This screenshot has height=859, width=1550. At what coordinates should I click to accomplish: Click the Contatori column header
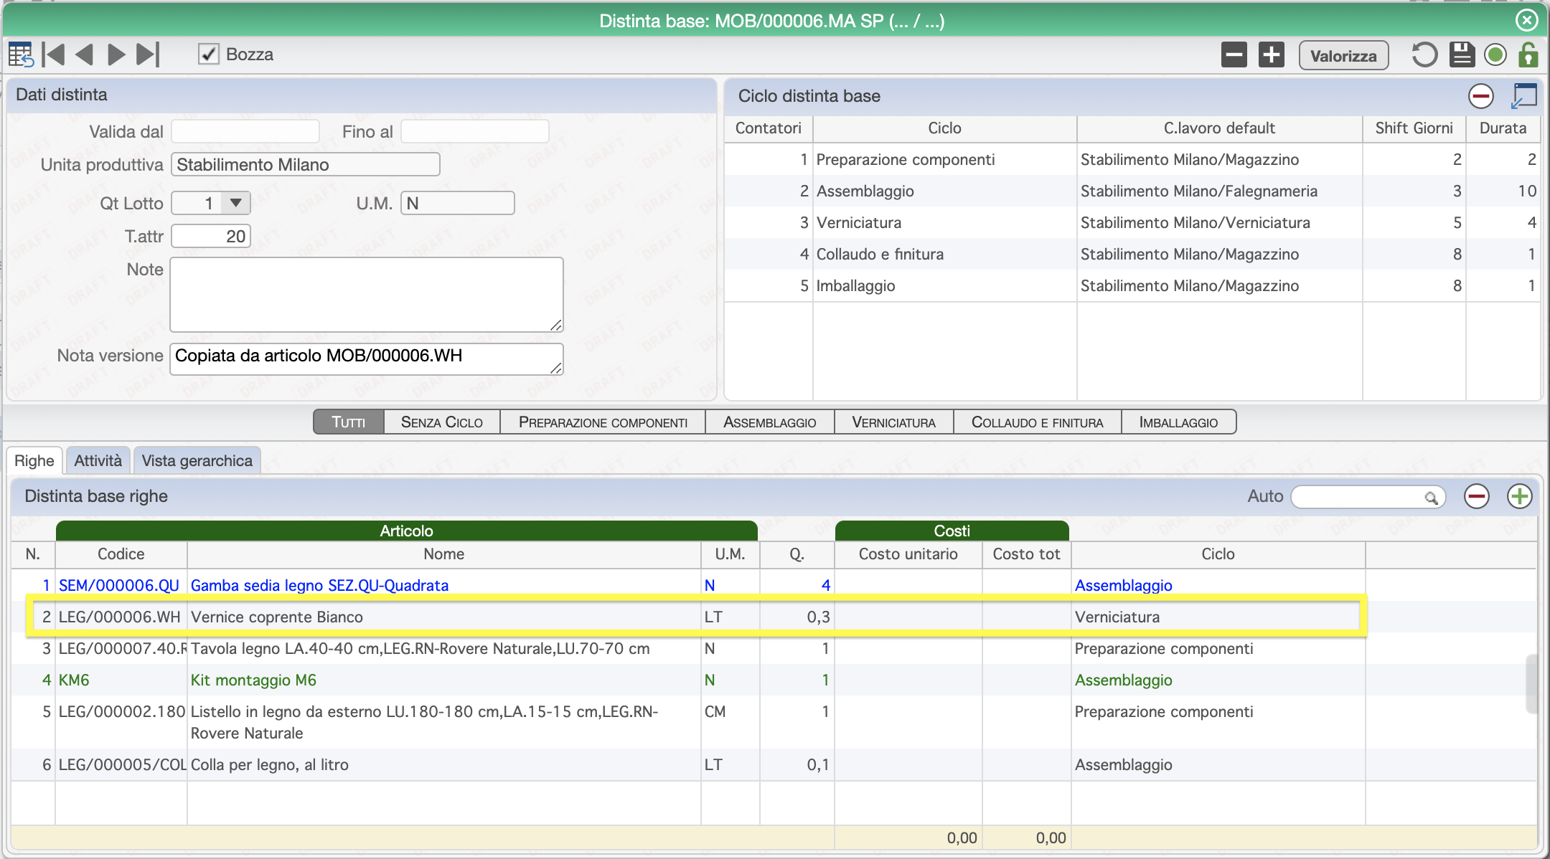(x=769, y=128)
